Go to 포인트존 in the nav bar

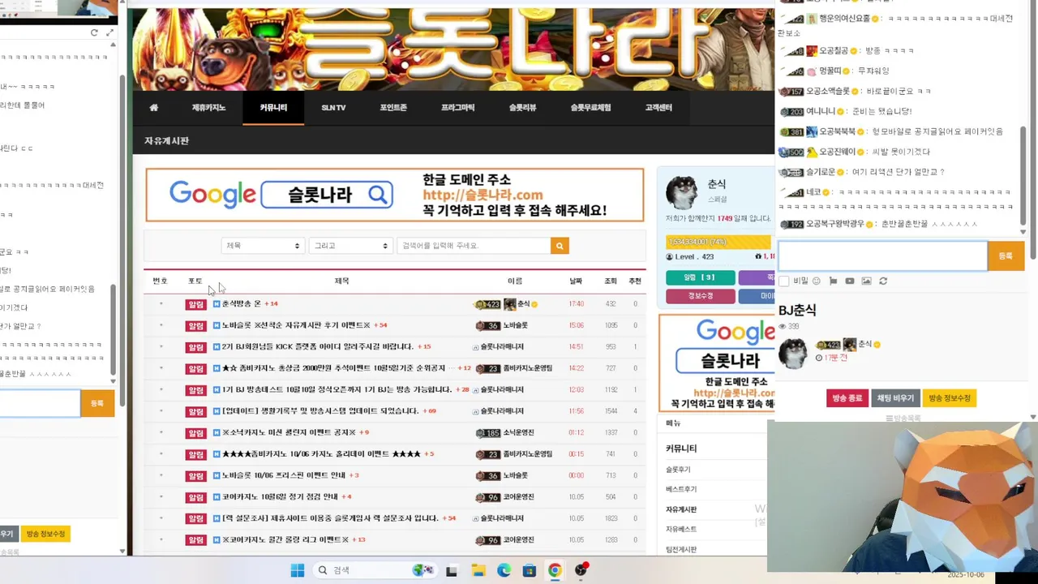pyautogui.click(x=393, y=108)
